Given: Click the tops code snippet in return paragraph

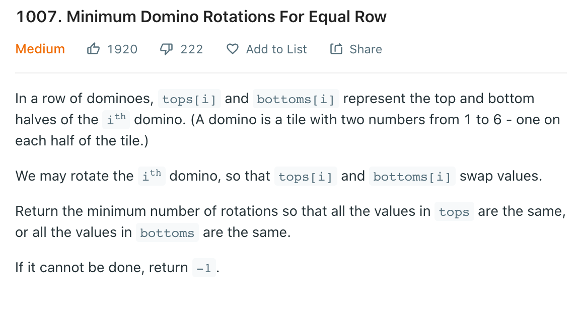Looking at the screenshot, I should 454,212.
